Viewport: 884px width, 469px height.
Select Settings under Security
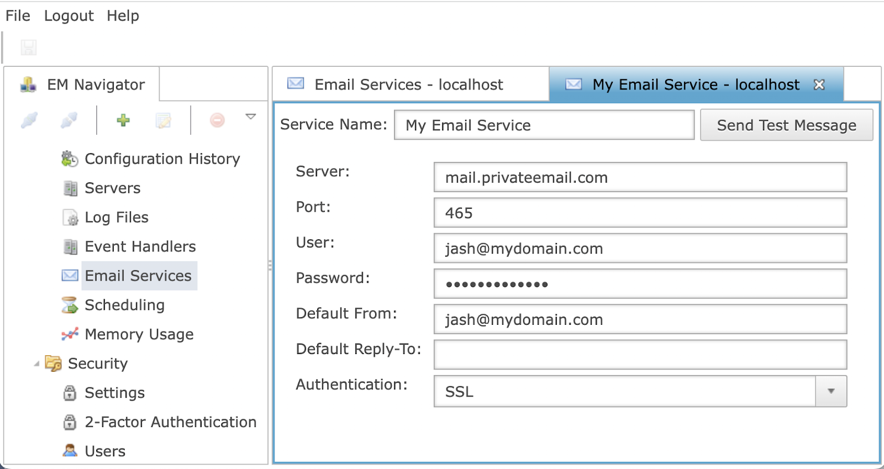pos(115,393)
